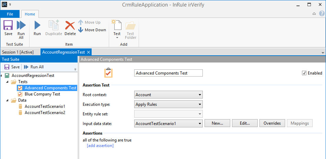Image resolution: width=326 pixels, height=159 pixels.
Task: Open the Input data state dropdown
Action: (168, 123)
